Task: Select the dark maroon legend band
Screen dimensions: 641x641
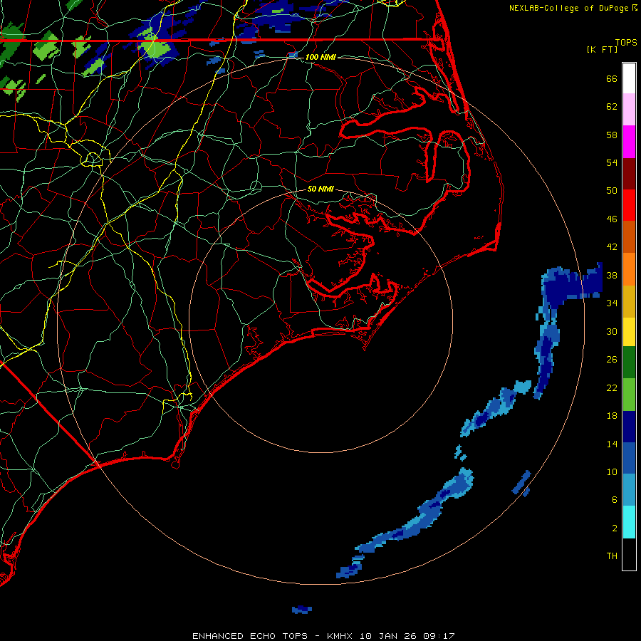Action: pos(629,173)
